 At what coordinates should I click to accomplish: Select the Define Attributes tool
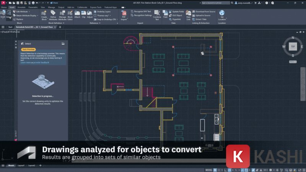[53, 15]
